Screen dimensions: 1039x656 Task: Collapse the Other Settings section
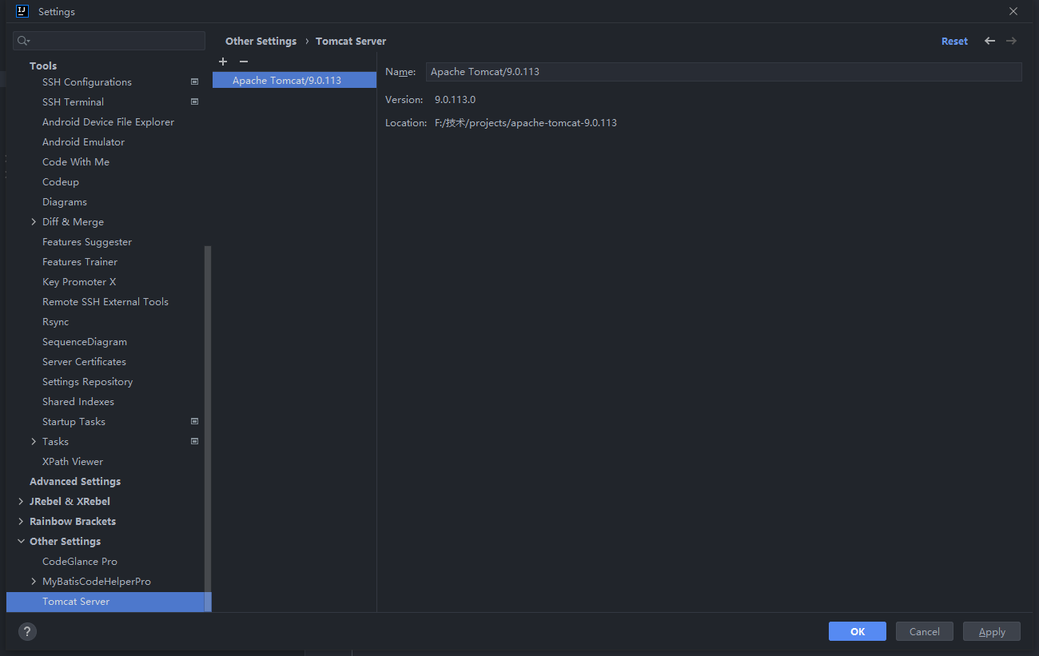pos(21,541)
